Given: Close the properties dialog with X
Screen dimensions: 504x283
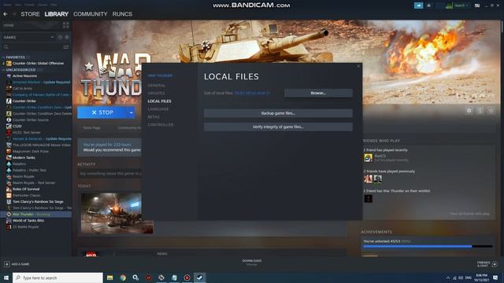Looking at the screenshot, I should [x=358, y=66].
